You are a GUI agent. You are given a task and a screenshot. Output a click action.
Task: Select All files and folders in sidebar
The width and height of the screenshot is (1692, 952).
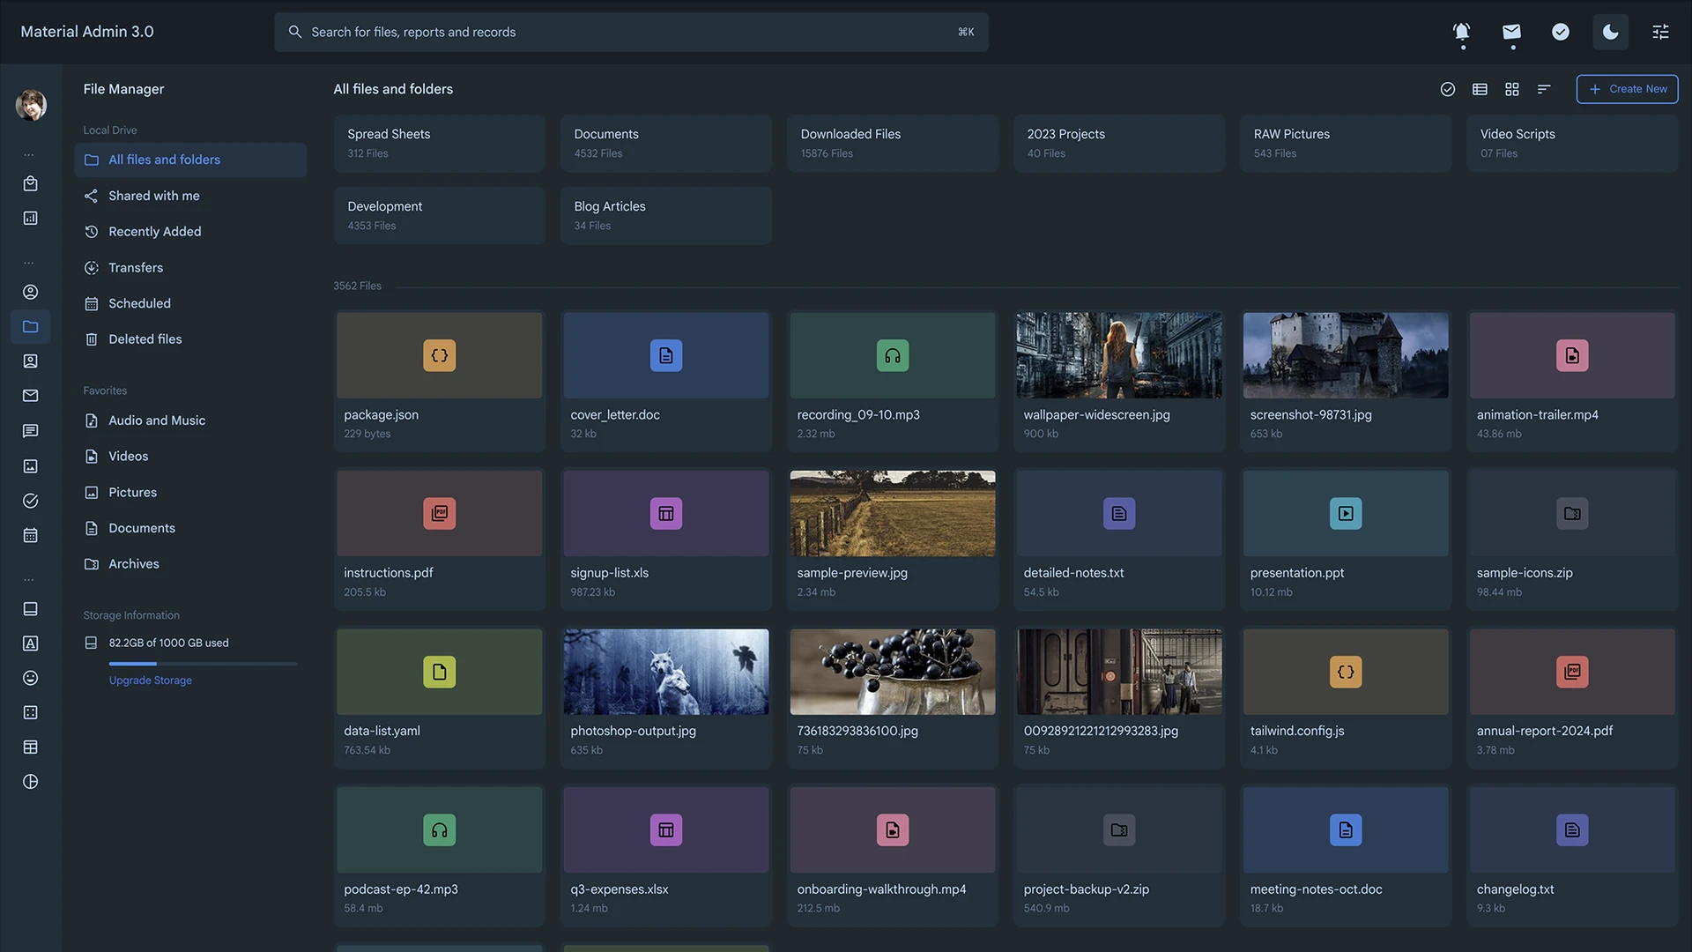pyautogui.click(x=190, y=160)
